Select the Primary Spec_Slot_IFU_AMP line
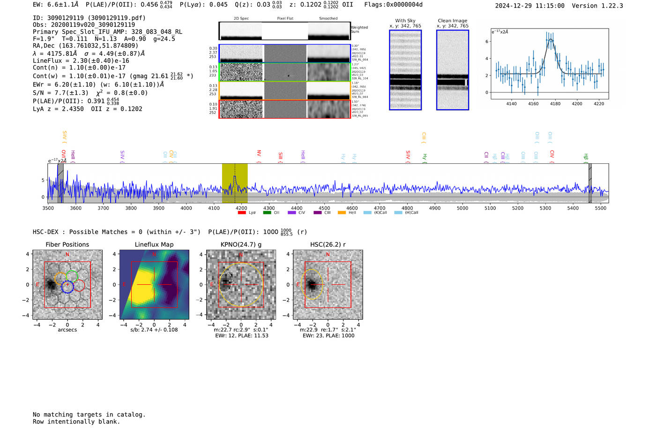This screenshot has height=447, width=656. click(x=107, y=32)
